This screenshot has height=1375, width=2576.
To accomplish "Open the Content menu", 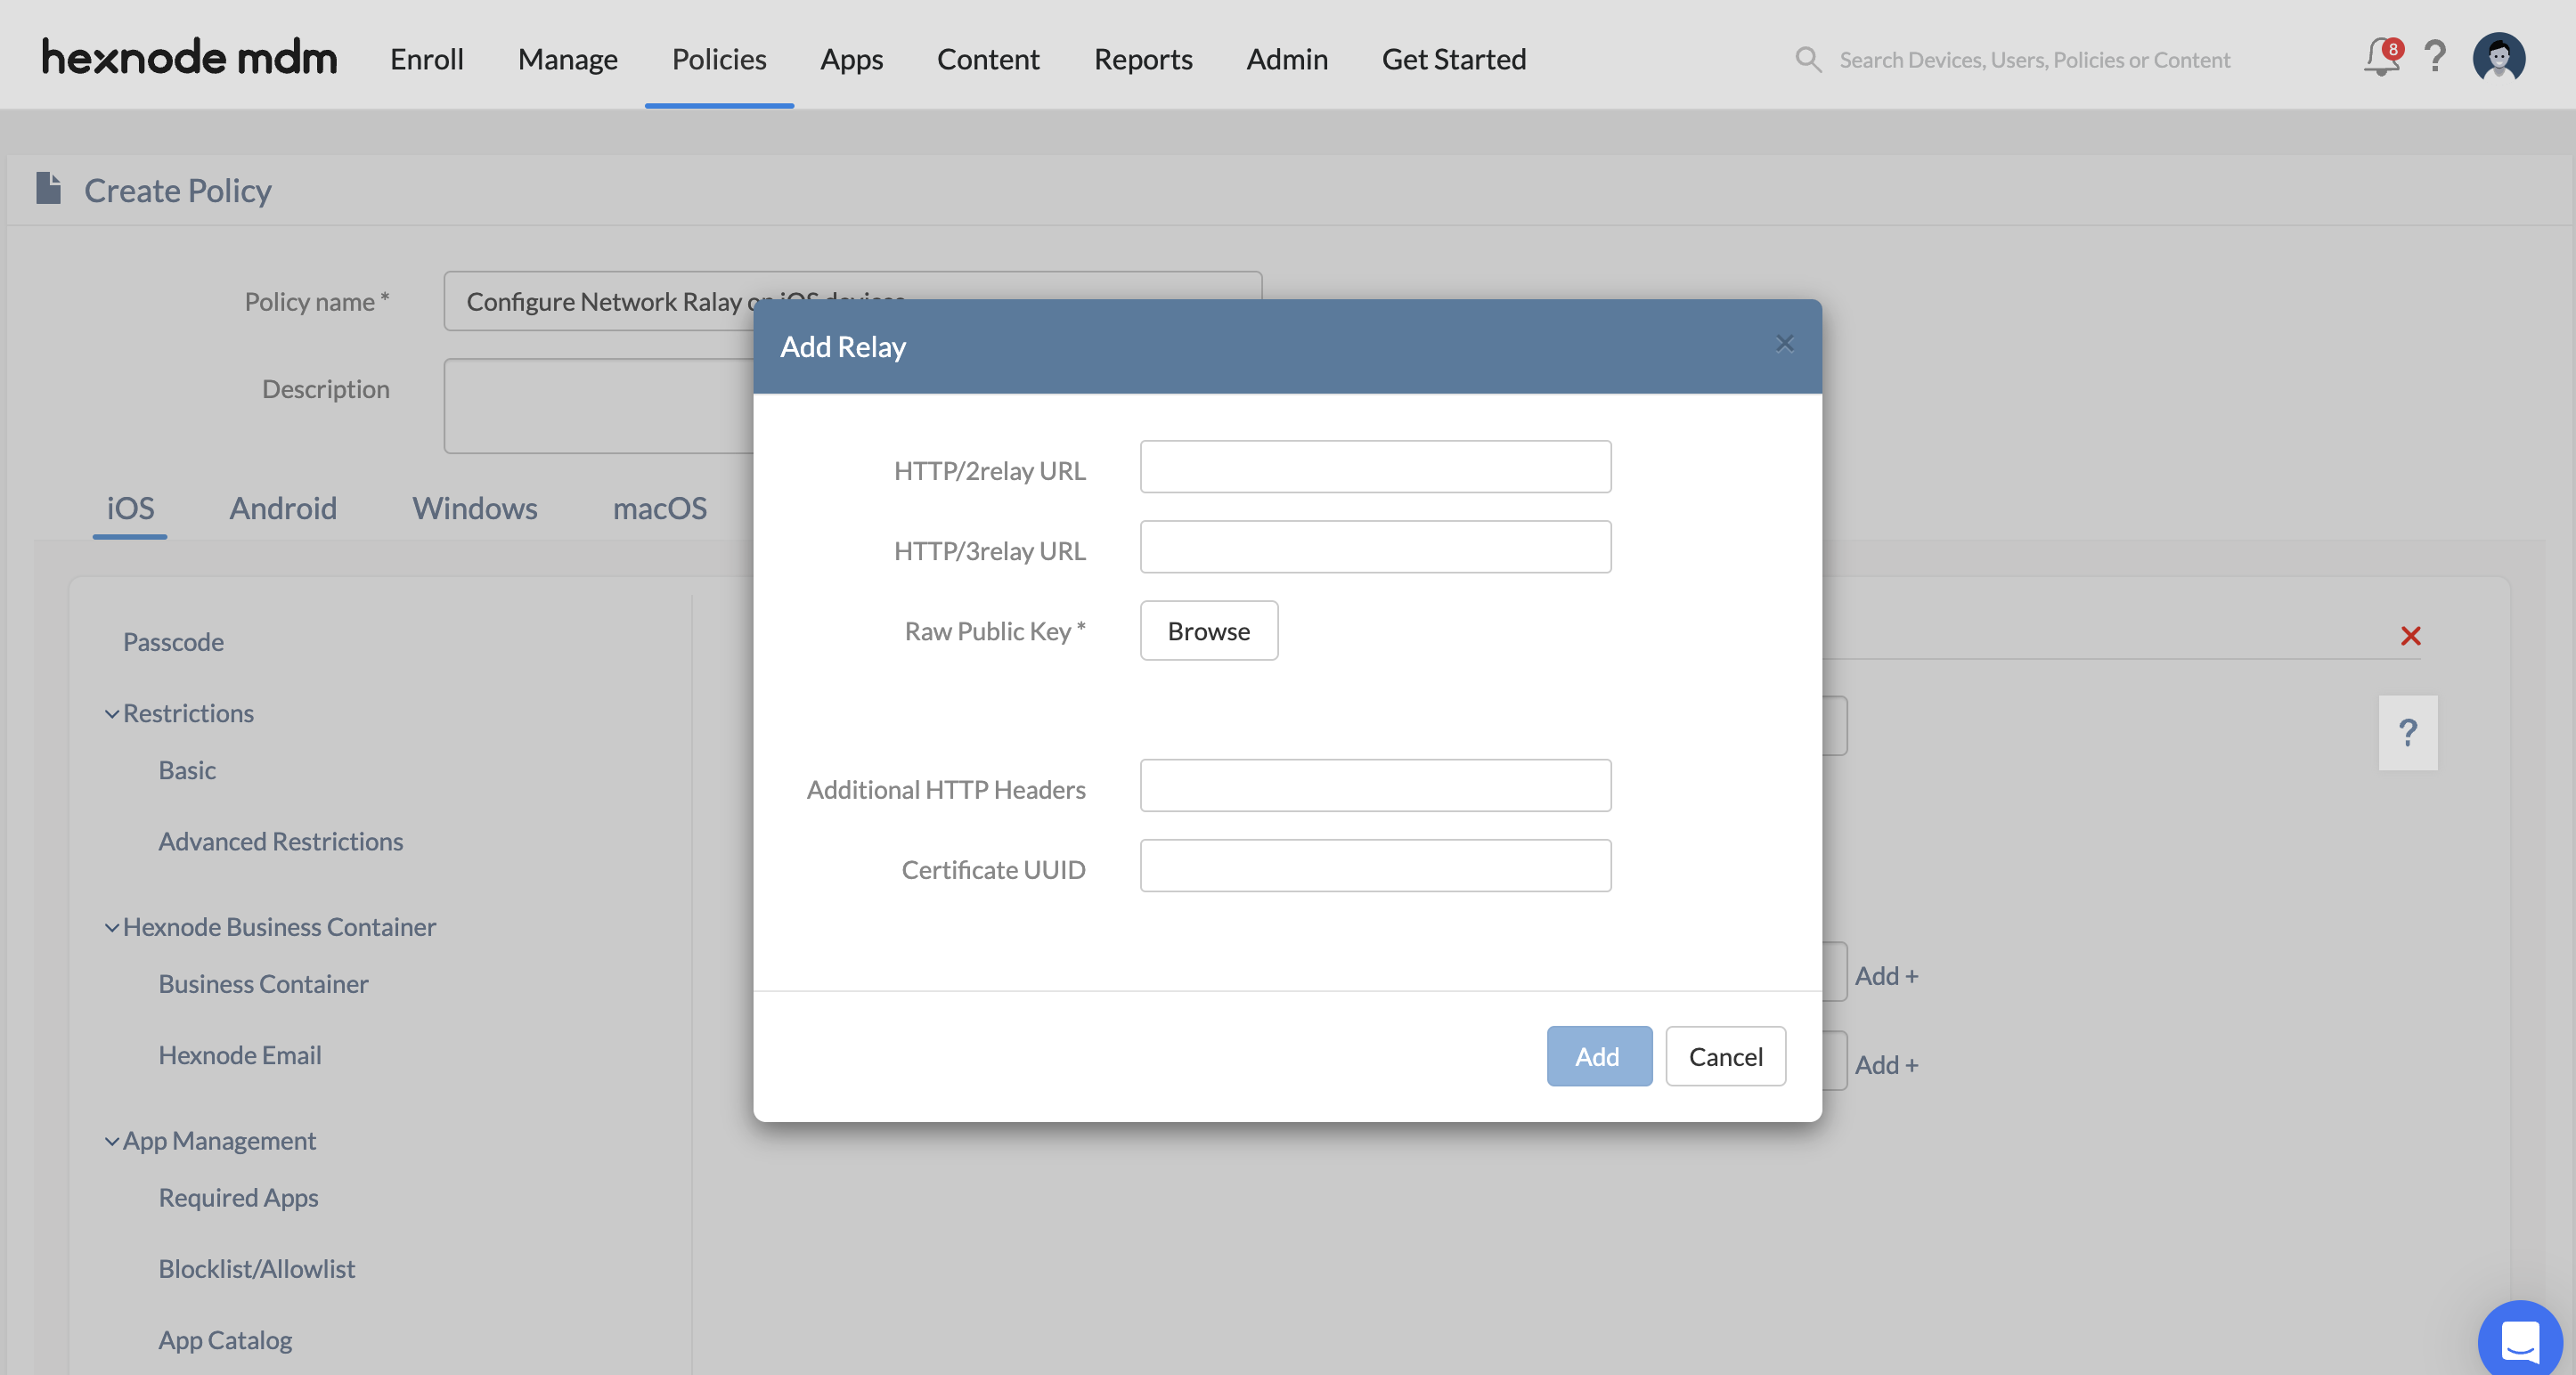I will tap(988, 58).
